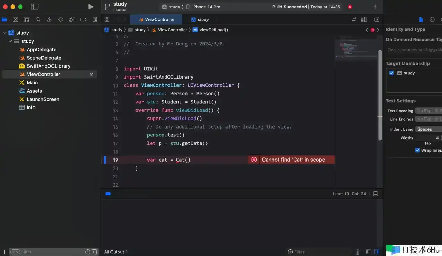The height and width of the screenshot is (256, 442).
Task: Click the plus button in toolbar
Action: coord(375,7)
